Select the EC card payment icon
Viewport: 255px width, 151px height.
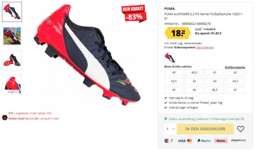pyautogui.click(x=169, y=141)
